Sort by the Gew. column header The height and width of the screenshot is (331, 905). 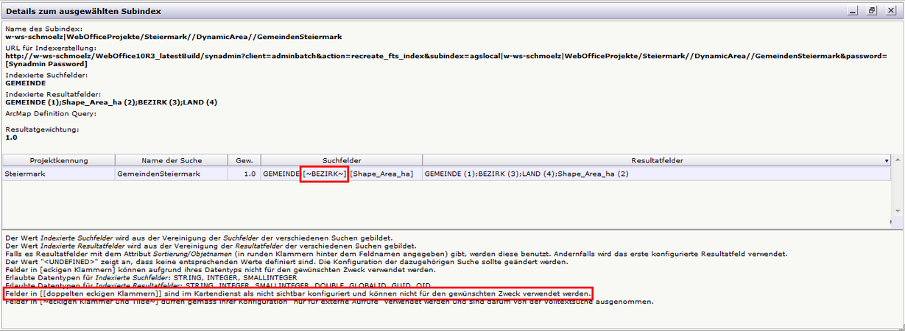[244, 160]
